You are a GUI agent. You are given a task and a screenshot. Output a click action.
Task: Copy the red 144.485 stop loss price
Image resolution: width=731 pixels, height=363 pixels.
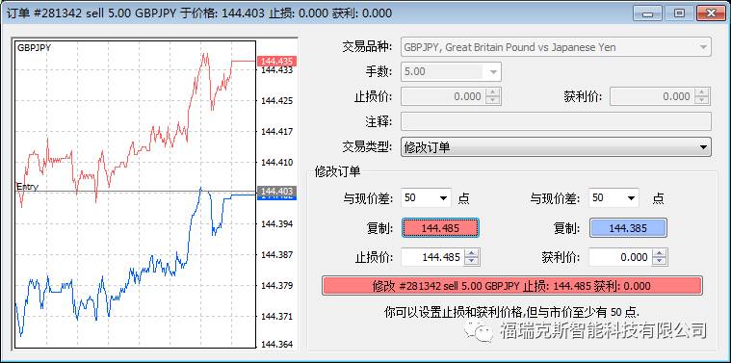pyautogui.click(x=440, y=228)
